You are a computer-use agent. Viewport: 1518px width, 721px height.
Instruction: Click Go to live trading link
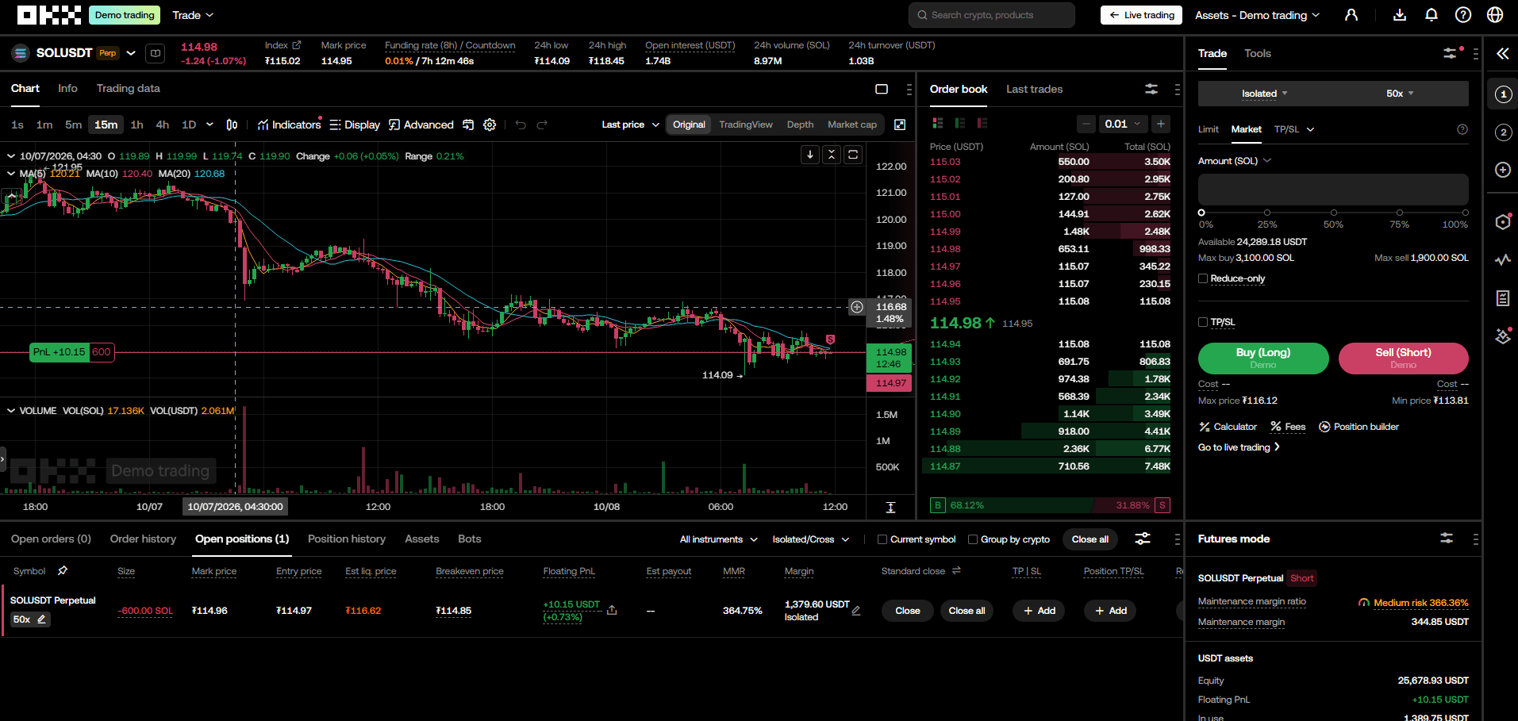click(1239, 447)
